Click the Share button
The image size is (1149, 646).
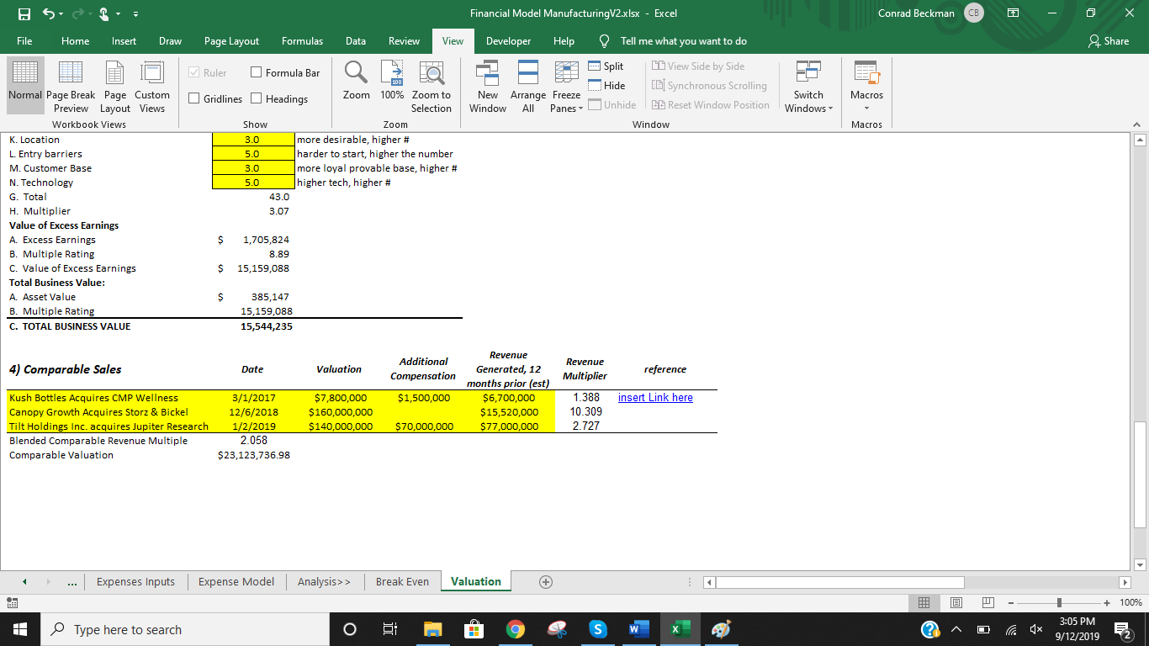(1108, 40)
